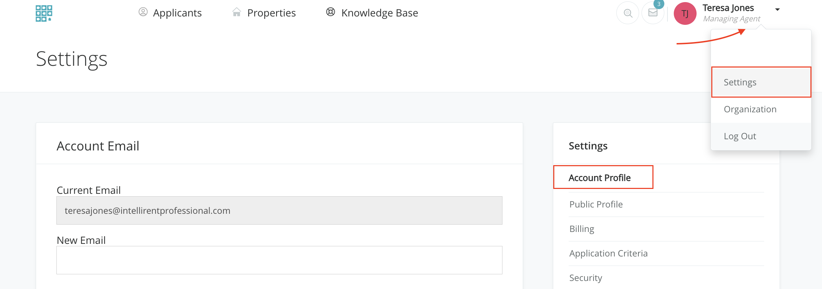Screen dimensions: 822x289
Task: Open Application Criteria settings
Action: (x=608, y=253)
